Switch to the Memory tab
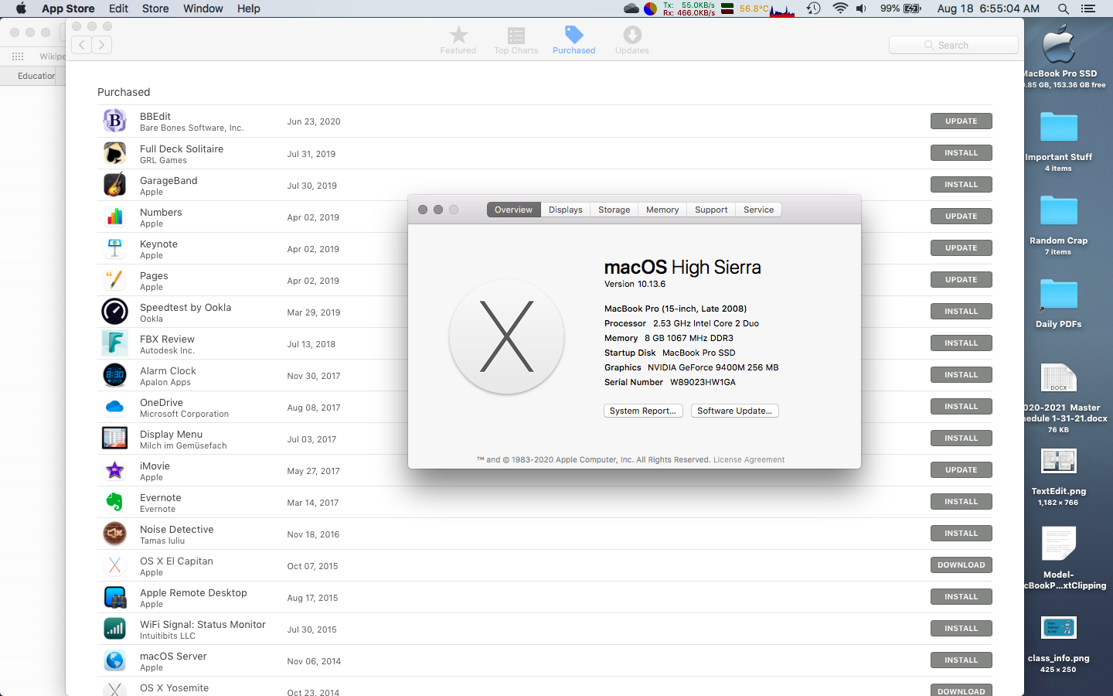Viewport: 1113px width, 696px height. (662, 210)
